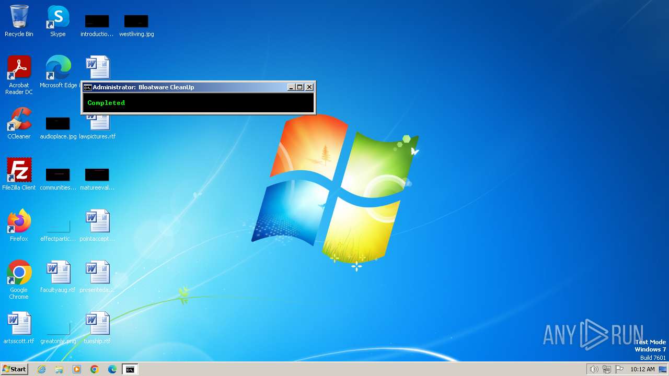This screenshot has width=669, height=376.
Task: Open Windows Explorer from the taskbar
Action: (59, 369)
